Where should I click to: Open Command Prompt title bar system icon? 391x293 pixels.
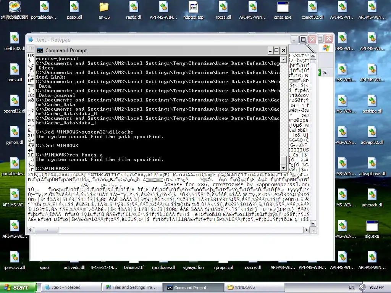pyautogui.click(x=40, y=51)
